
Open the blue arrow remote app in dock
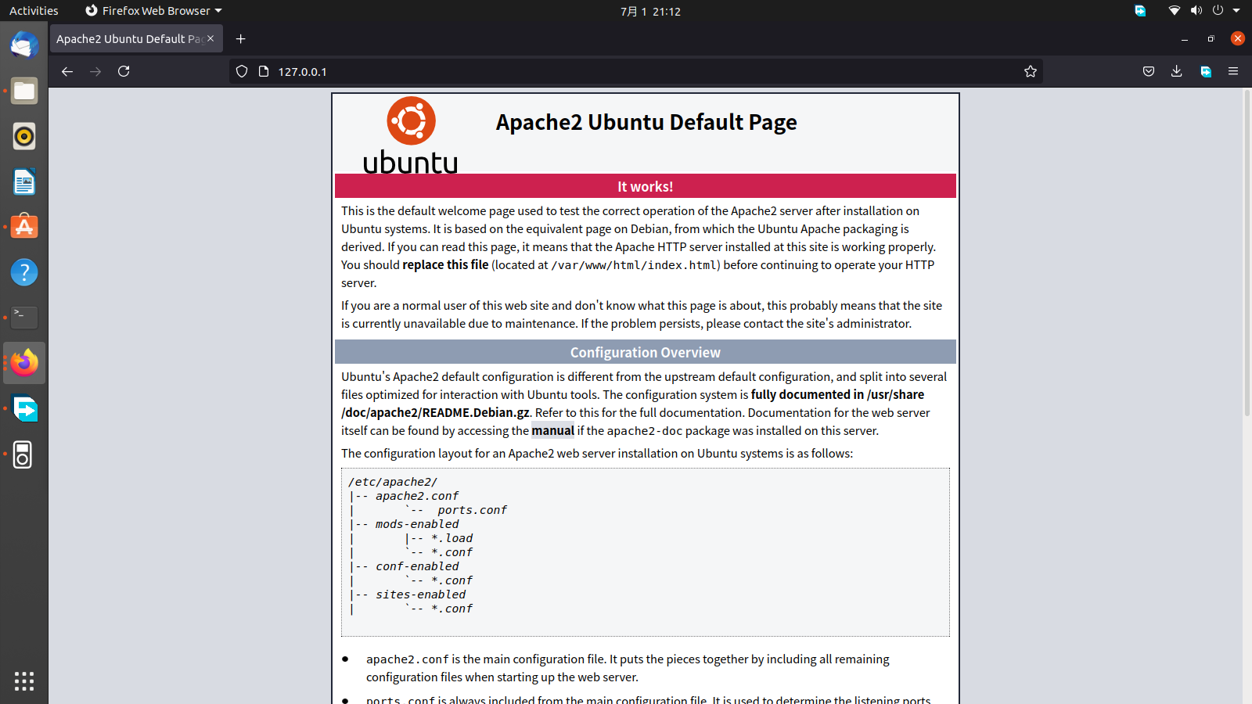[24, 408]
